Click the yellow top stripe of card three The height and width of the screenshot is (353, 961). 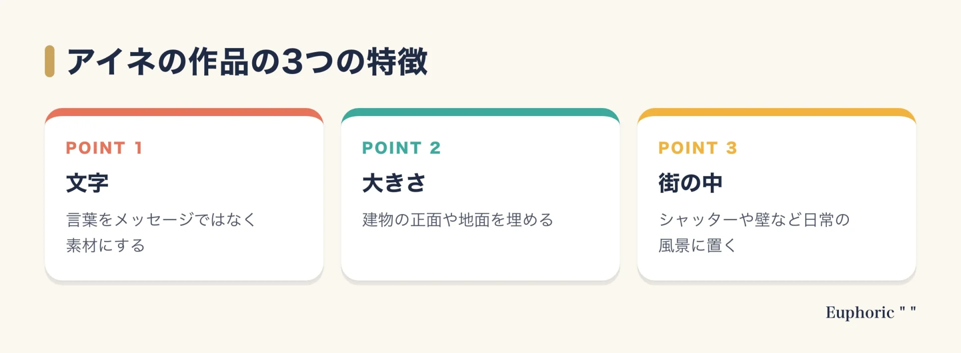(x=777, y=112)
